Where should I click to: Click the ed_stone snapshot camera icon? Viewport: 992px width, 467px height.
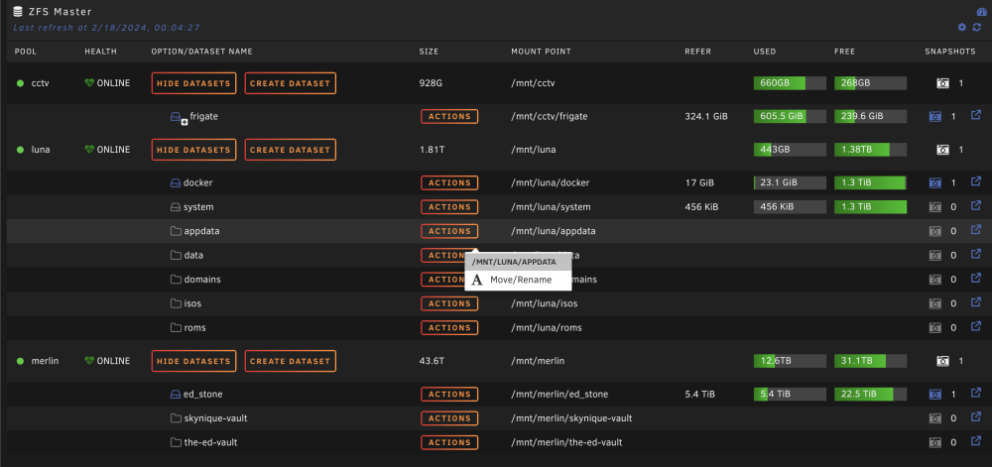pos(935,395)
